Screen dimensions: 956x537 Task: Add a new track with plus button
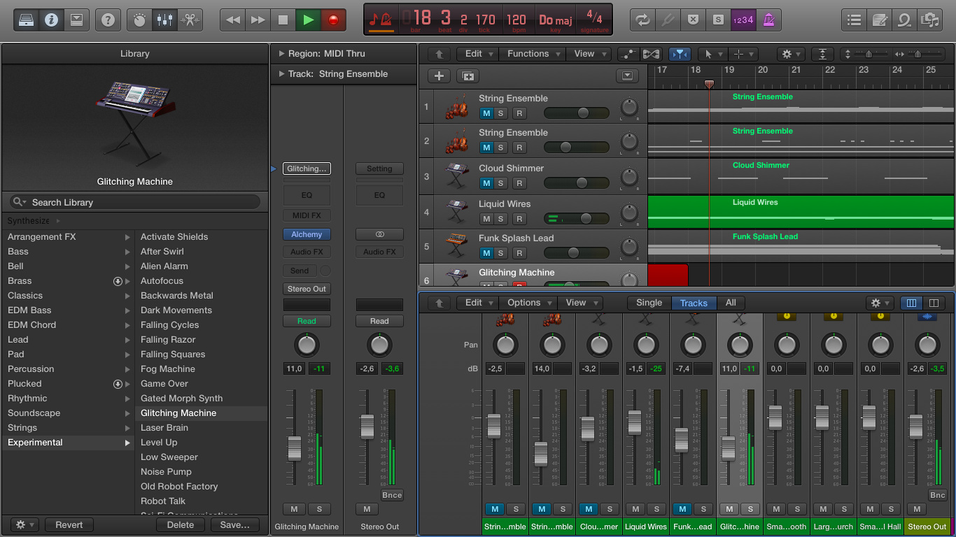(439, 76)
